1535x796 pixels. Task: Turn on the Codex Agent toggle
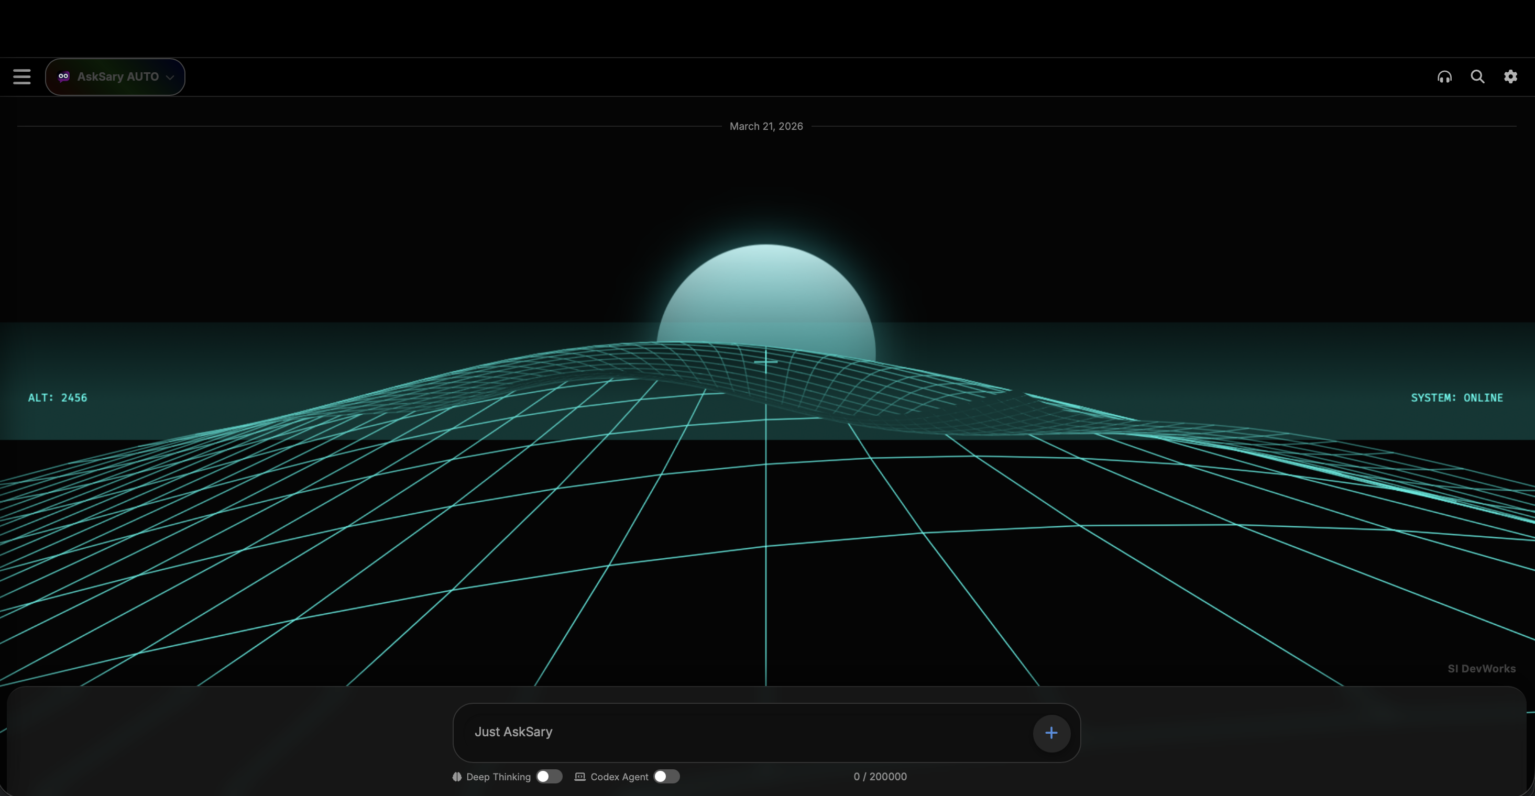(666, 776)
